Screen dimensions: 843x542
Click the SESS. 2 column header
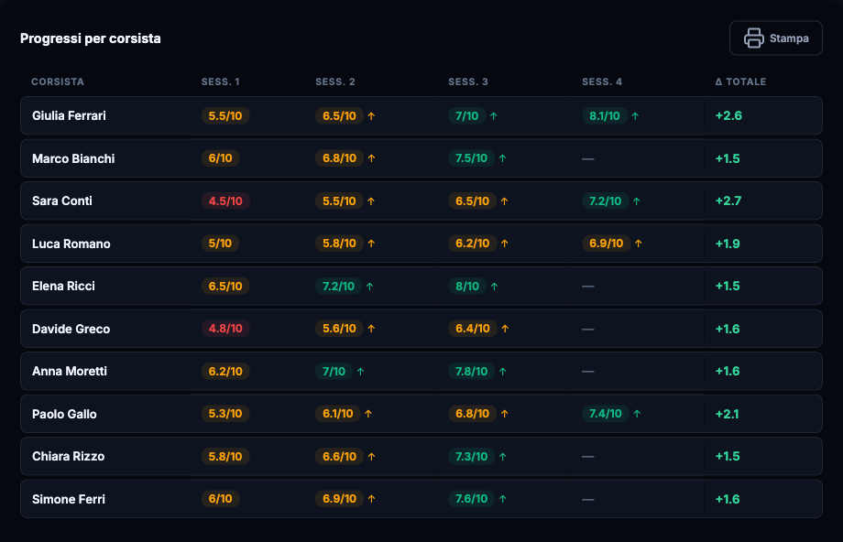tap(335, 81)
